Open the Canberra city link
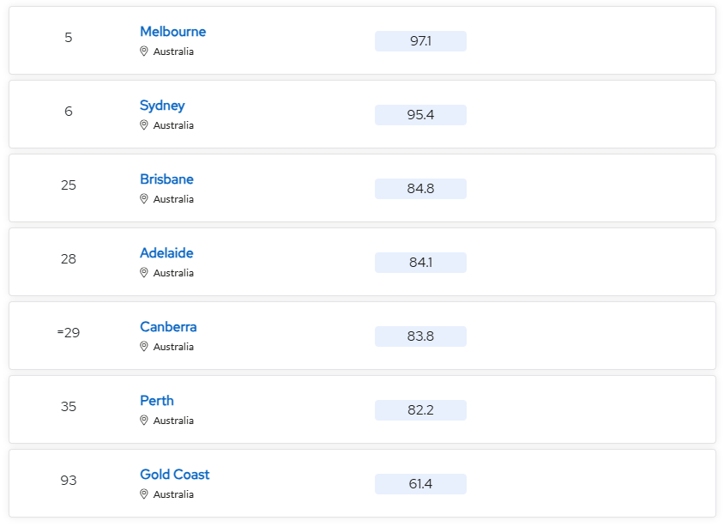The height and width of the screenshot is (527, 724). coord(168,327)
